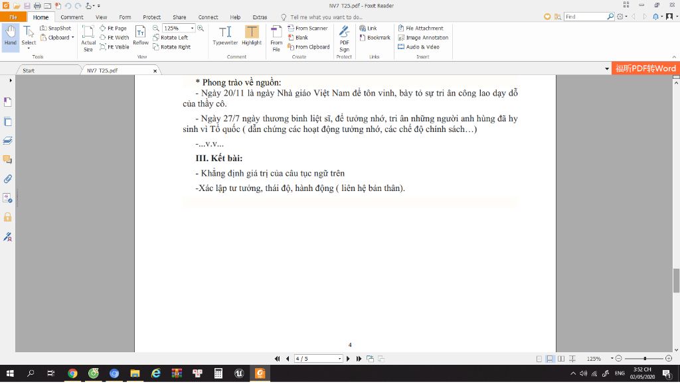Choose the Select text tool
The width and height of the screenshot is (680, 392).
point(29,36)
